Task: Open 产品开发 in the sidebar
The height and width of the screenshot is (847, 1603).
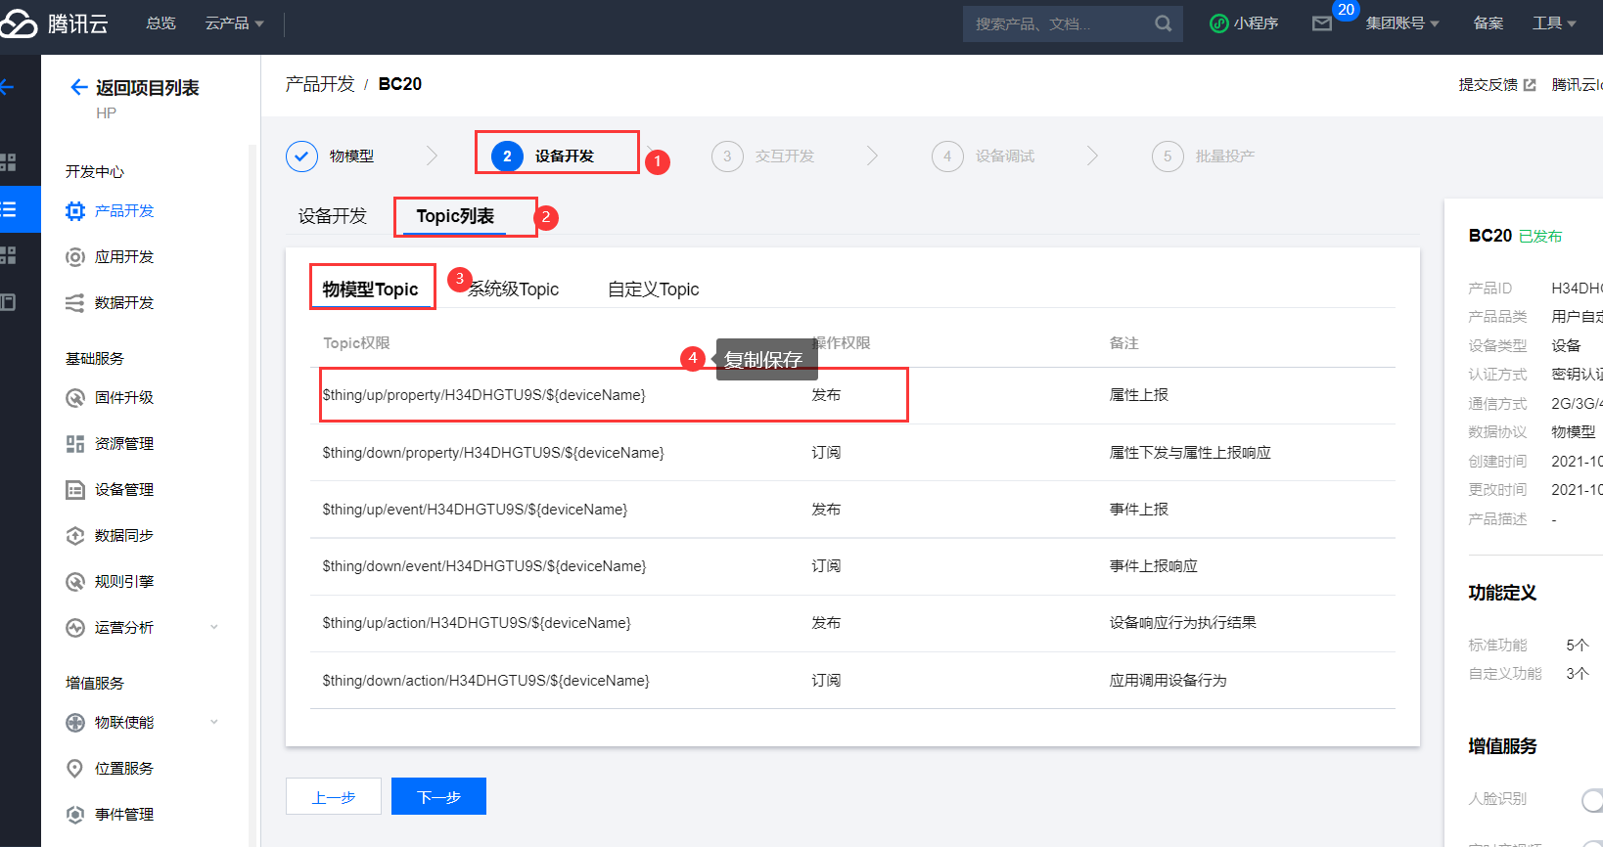Action: coord(124,210)
